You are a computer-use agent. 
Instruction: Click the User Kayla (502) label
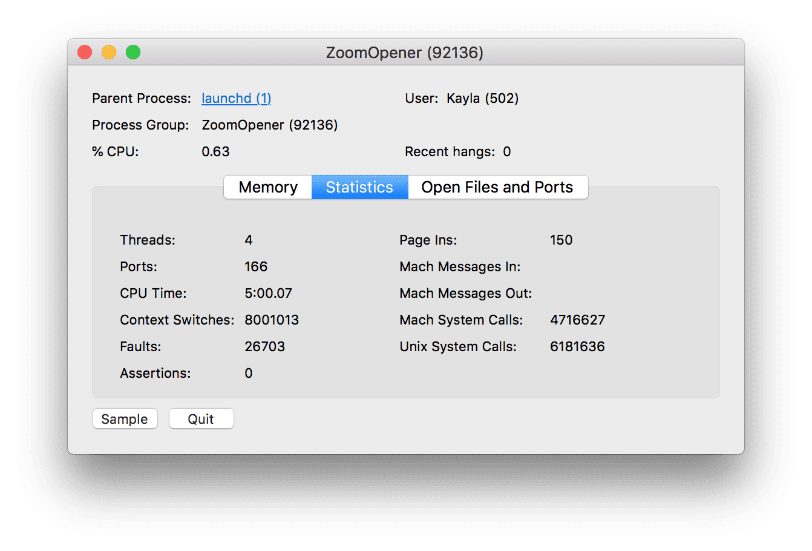[x=462, y=98]
